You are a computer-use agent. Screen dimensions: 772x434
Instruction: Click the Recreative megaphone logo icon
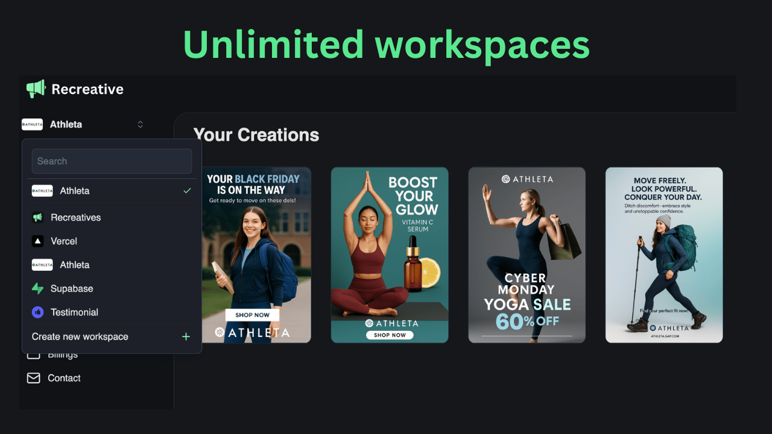point(36,89)
